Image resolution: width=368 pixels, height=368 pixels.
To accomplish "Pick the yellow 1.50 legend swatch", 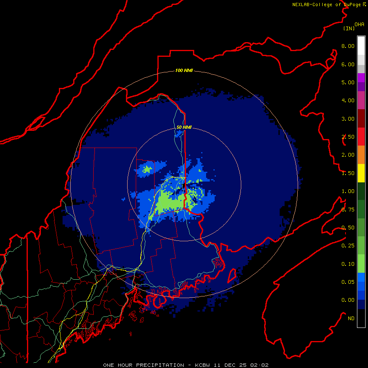I will pos(361,173).
